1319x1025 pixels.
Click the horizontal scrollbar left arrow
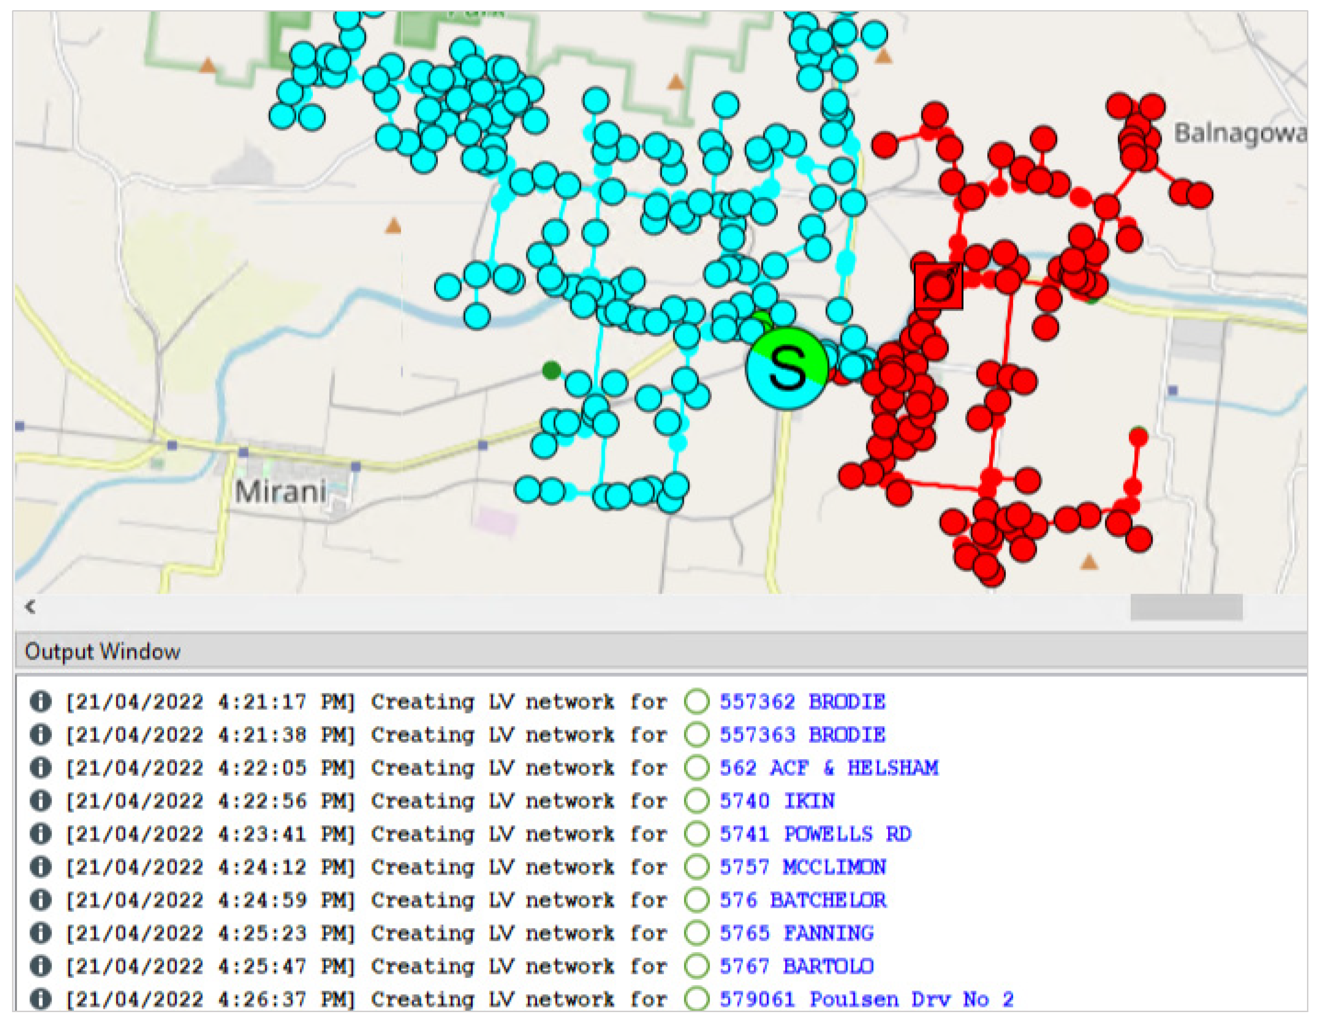pyautogui.click(x=30, y=607)
